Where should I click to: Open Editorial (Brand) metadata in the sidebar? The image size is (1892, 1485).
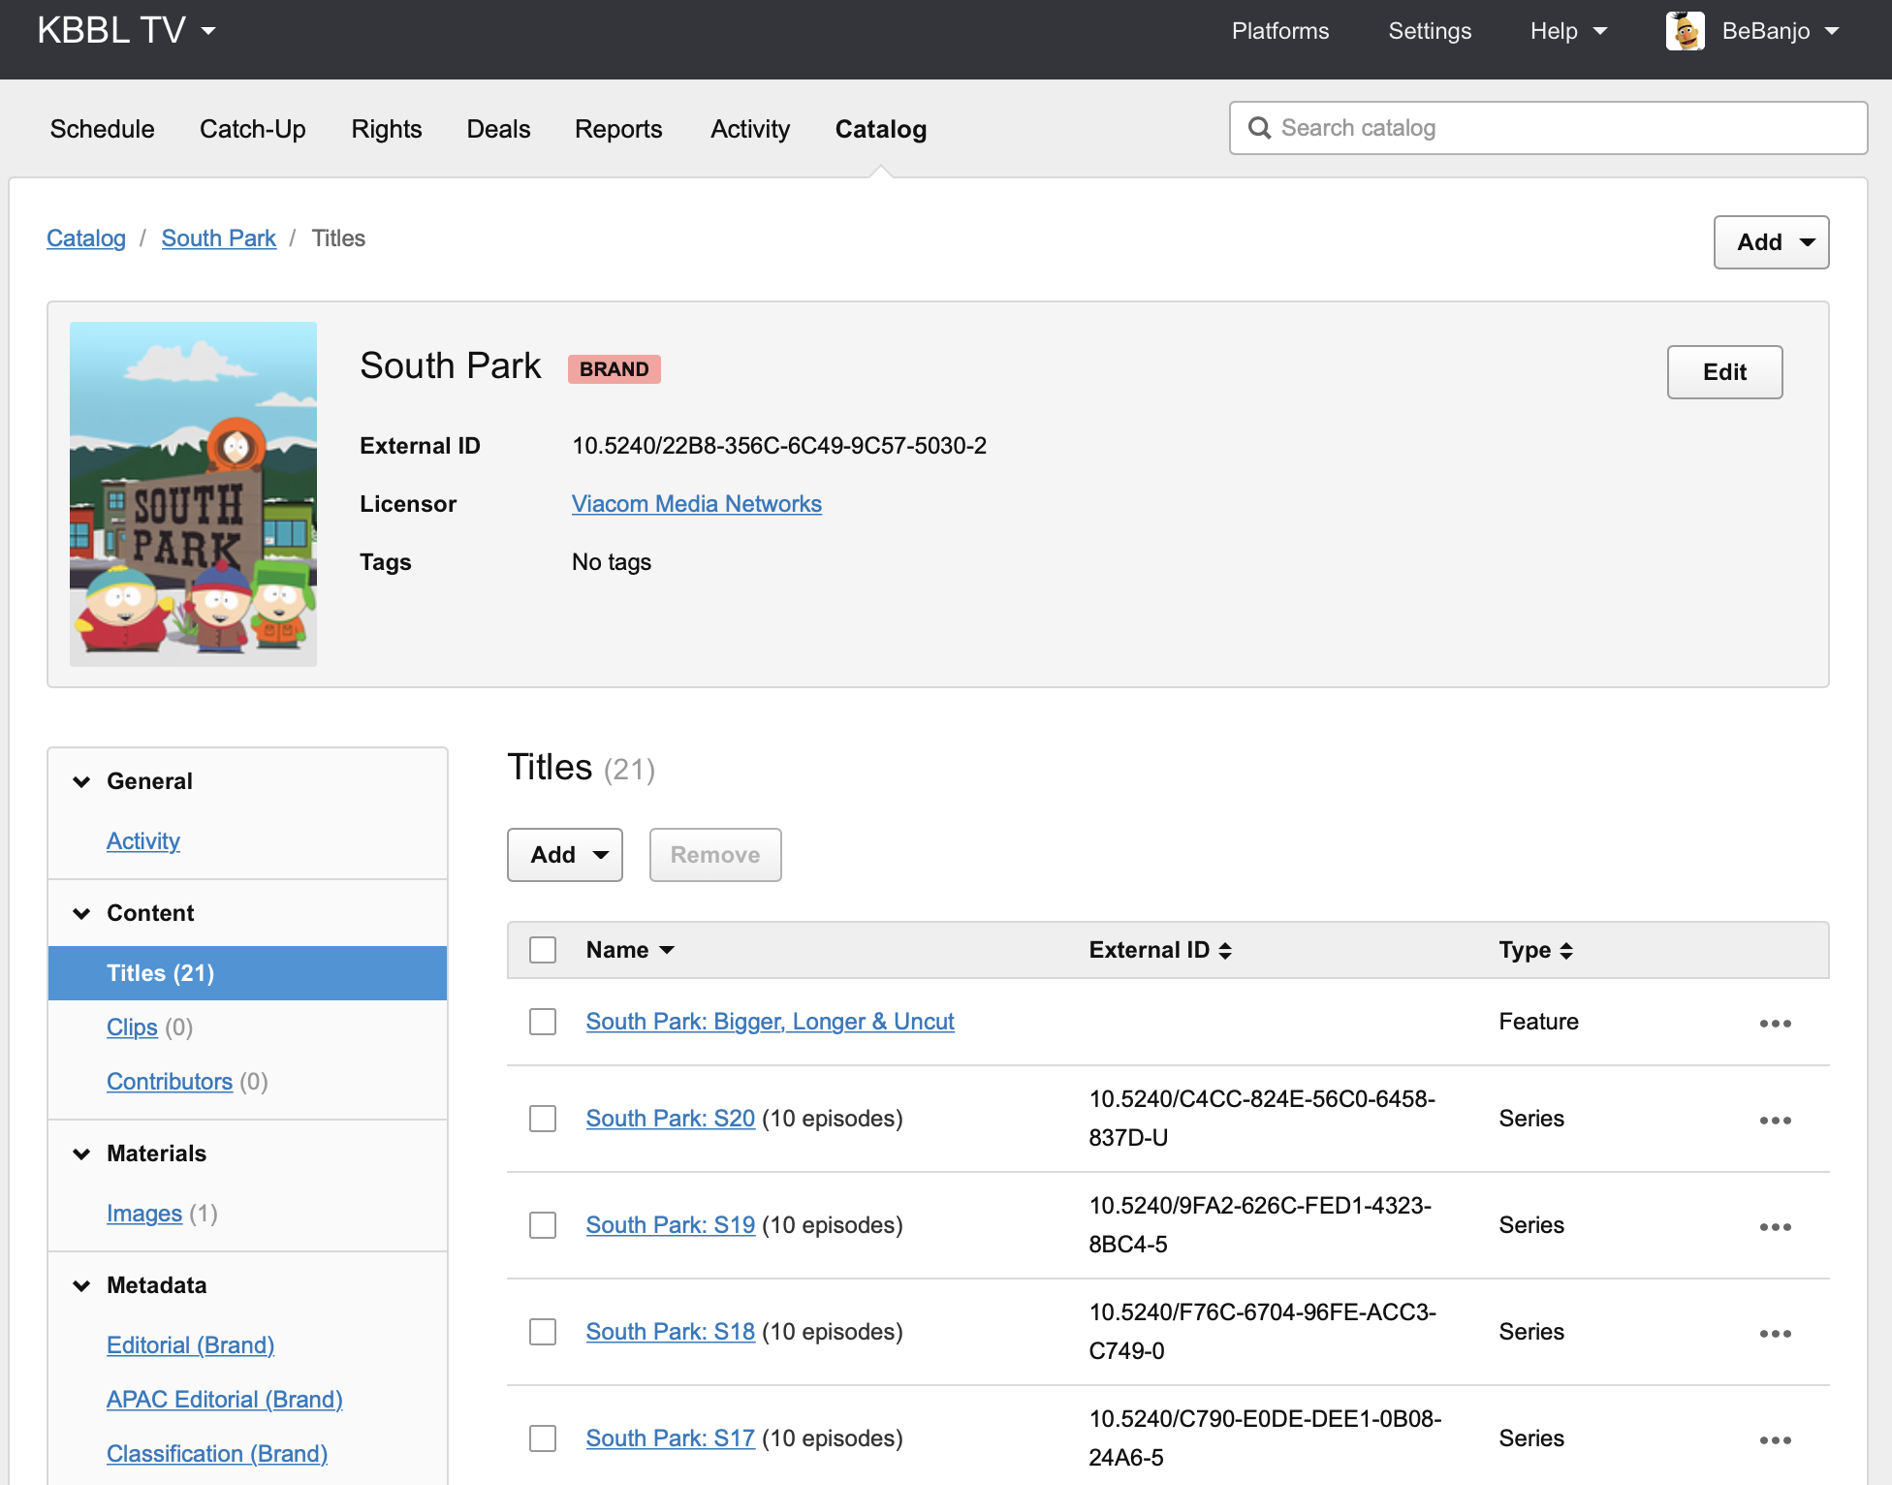(x=190, y=1345)
